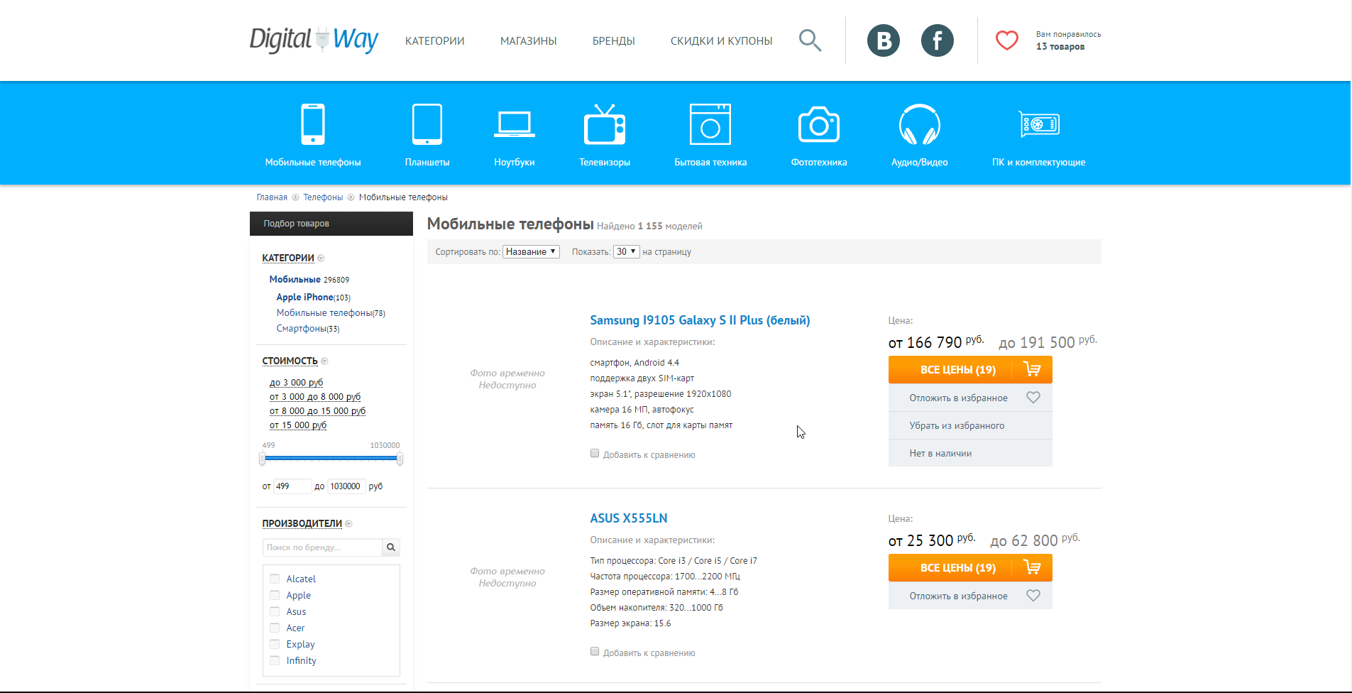Filter price от 15 000 руб
Viewport: 1352px width, 693px height.
tap(298, 425)
